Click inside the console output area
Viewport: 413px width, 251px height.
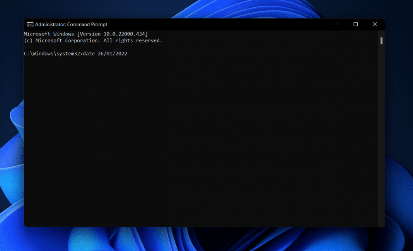(x=193, y=116)
